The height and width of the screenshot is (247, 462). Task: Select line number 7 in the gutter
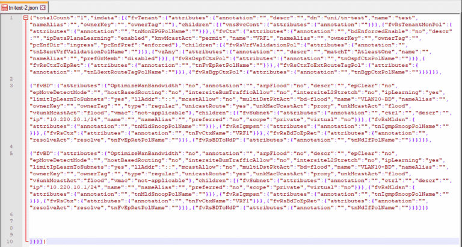[x=11, y=221]
